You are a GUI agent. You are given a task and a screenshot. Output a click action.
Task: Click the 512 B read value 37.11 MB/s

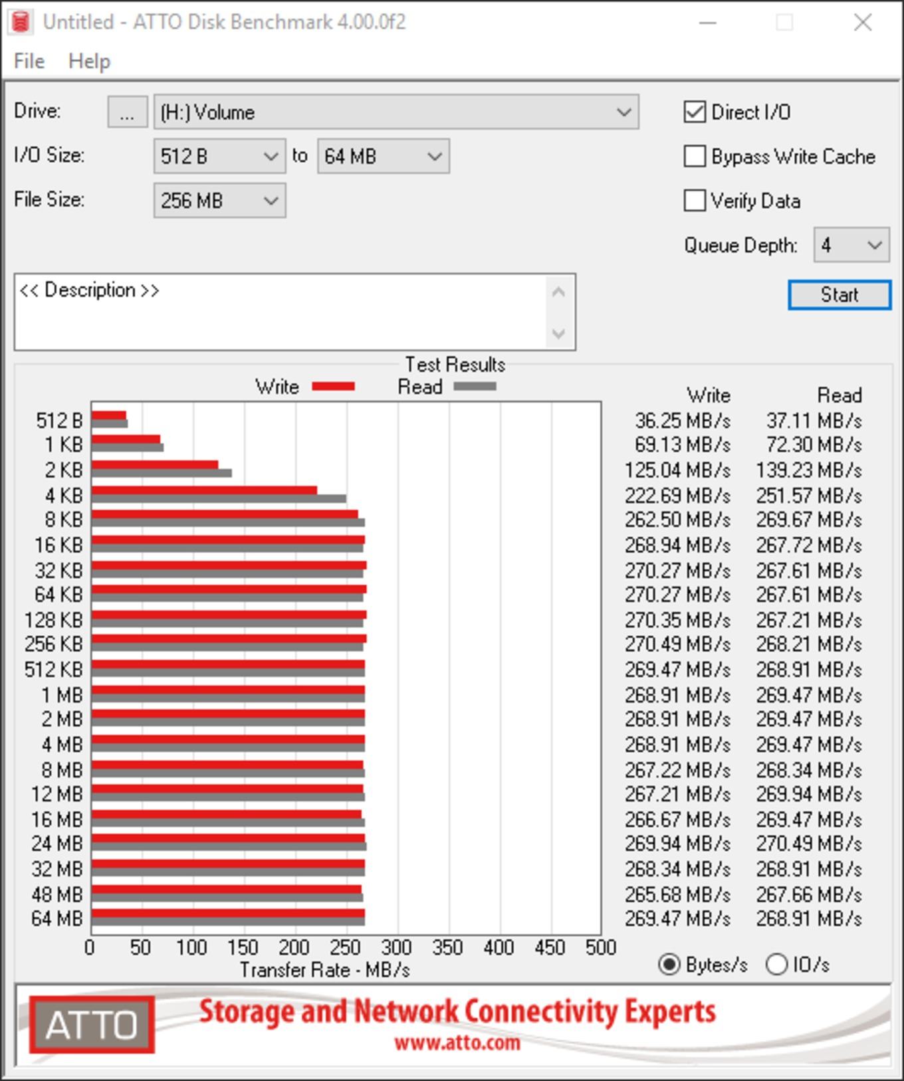point(814,421)
